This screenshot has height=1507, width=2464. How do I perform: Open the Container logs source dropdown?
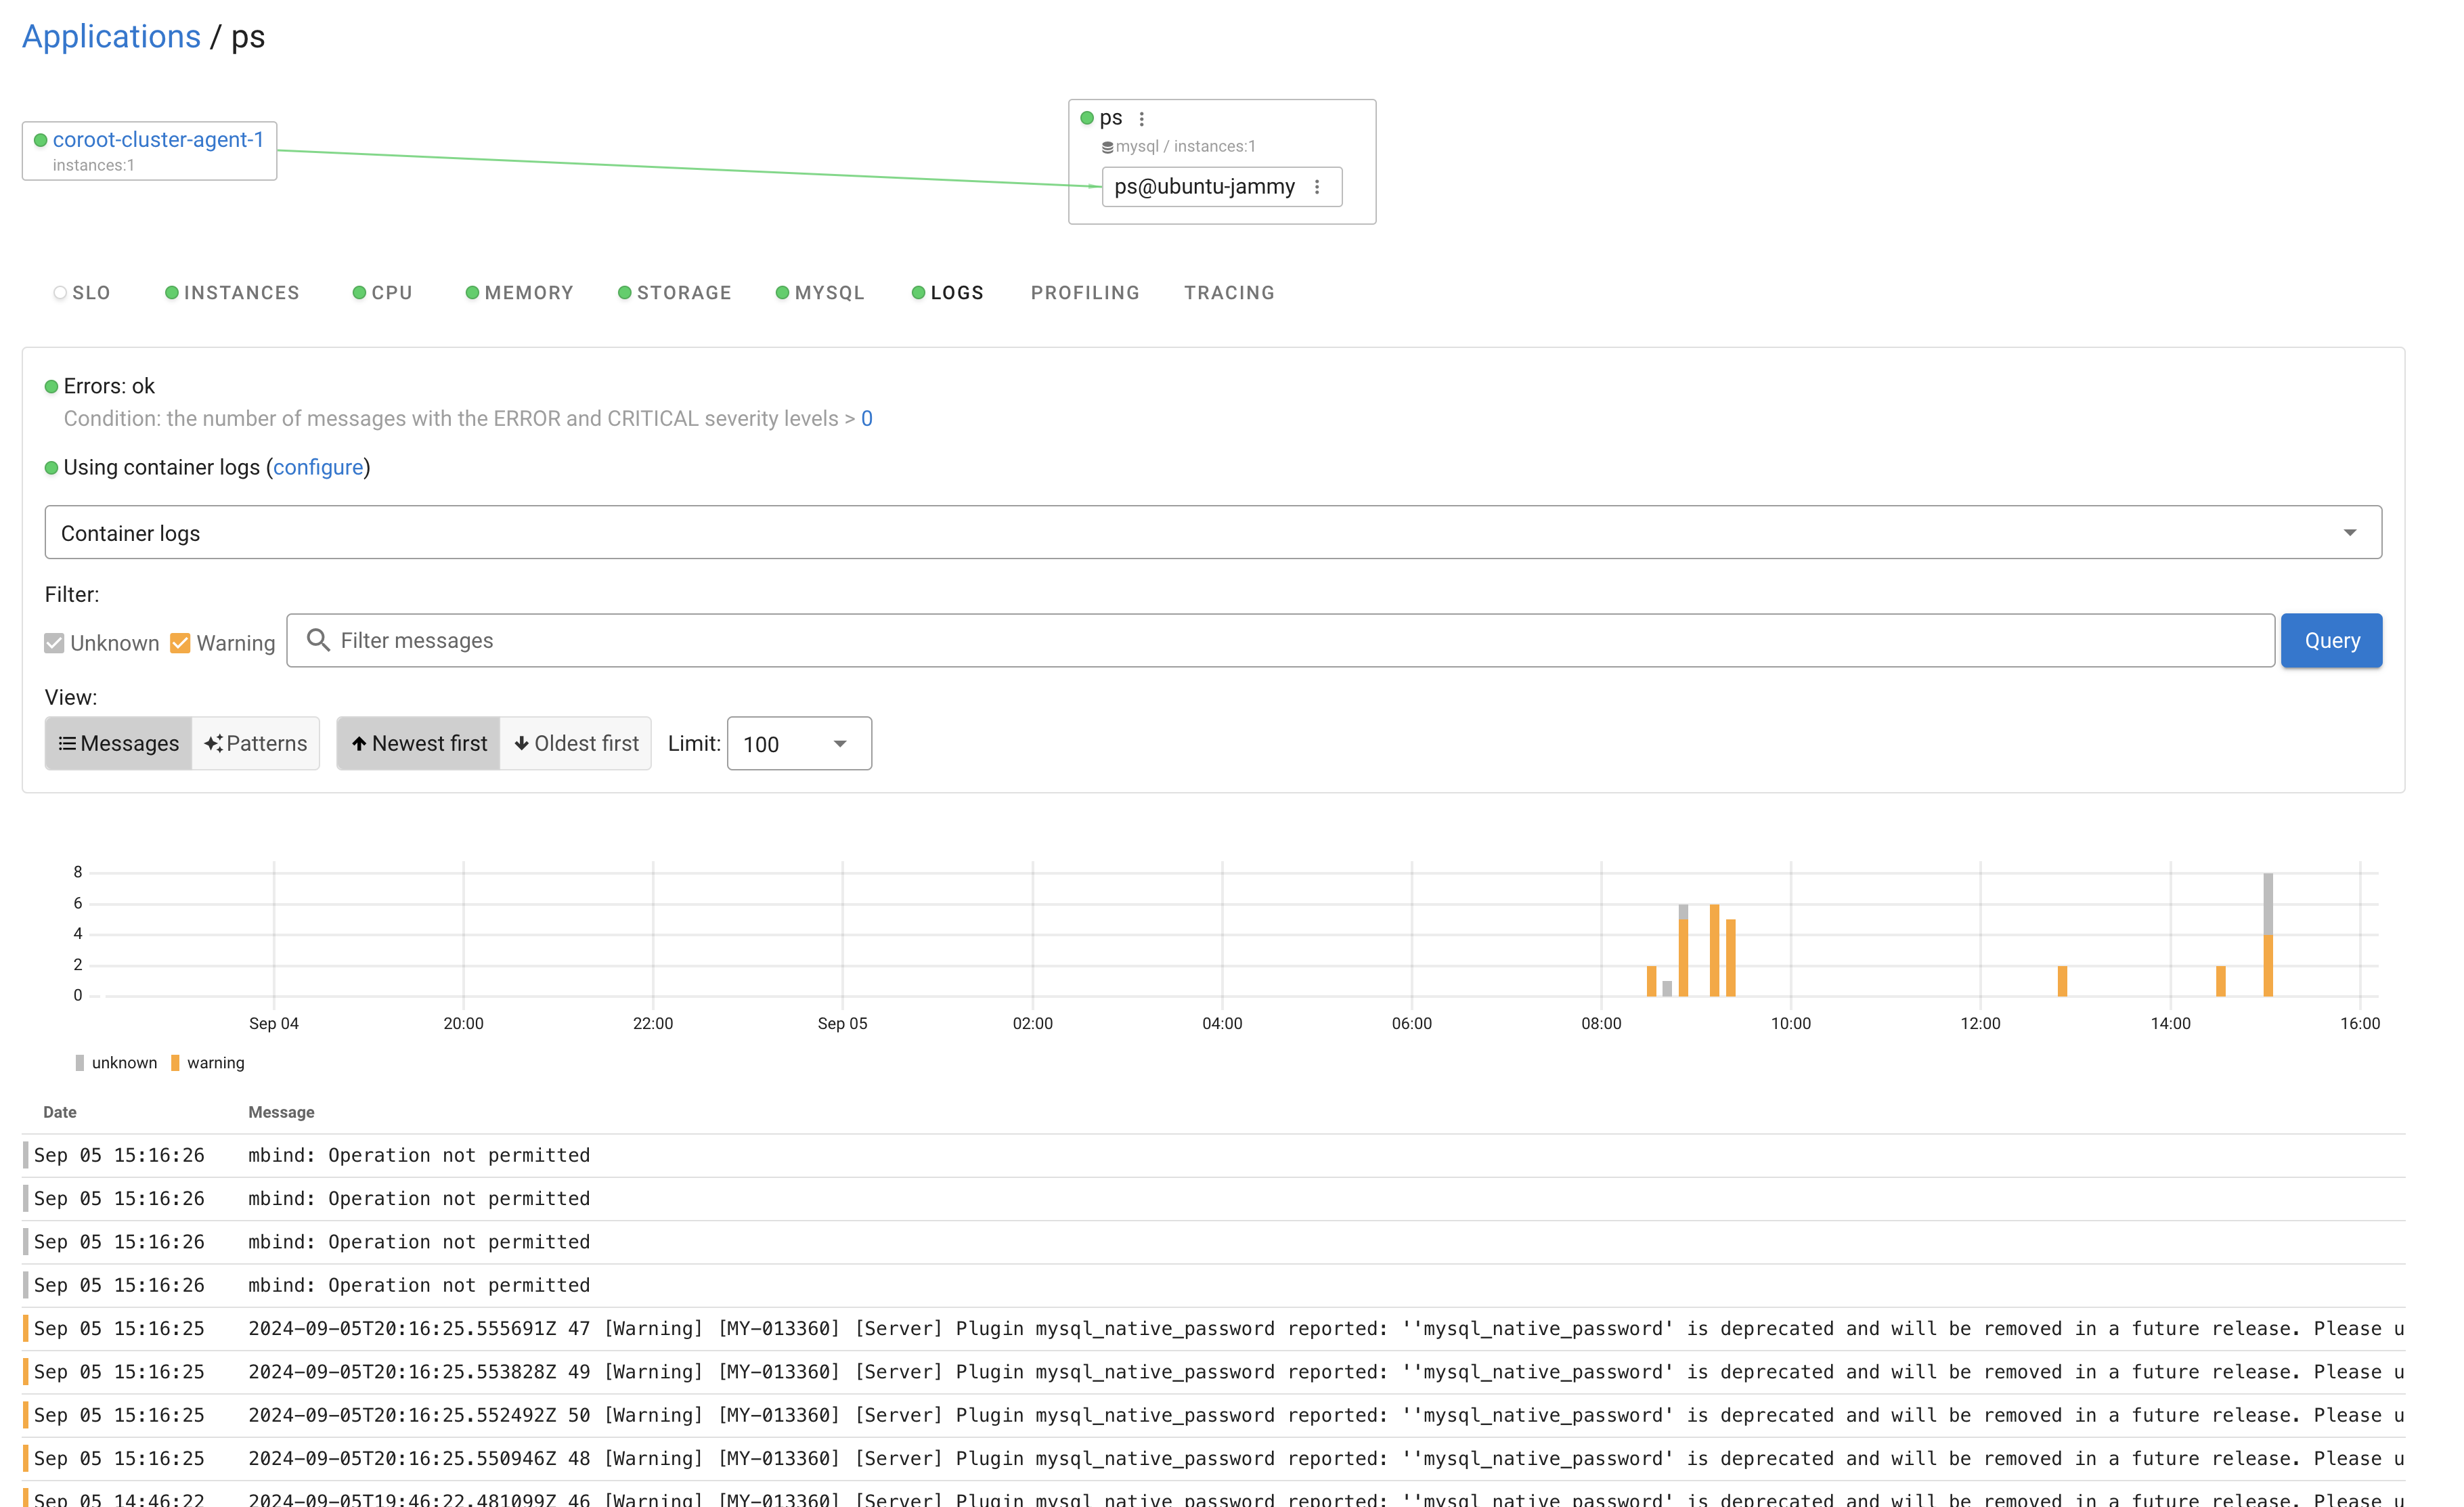pos(1213,533)
